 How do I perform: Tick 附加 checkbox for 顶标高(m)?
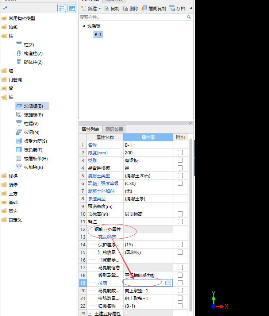(180, 214)
